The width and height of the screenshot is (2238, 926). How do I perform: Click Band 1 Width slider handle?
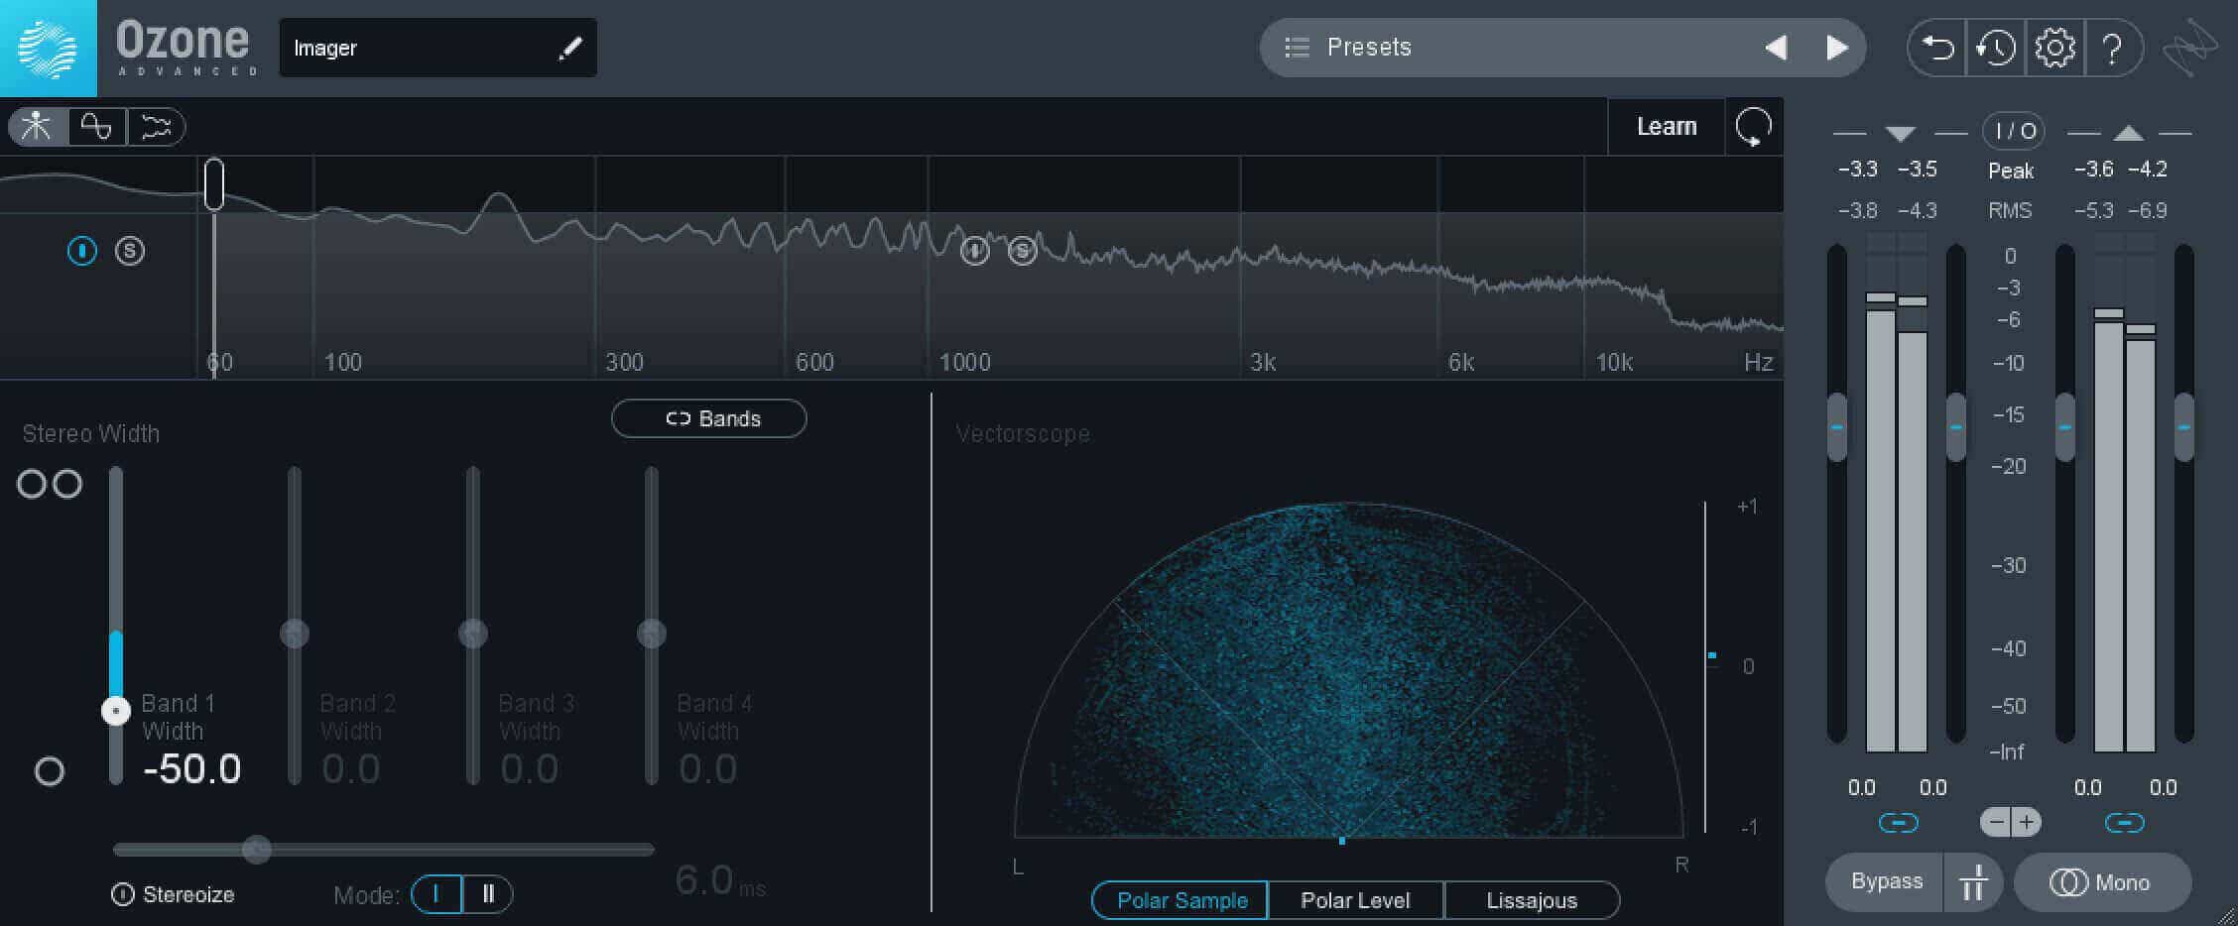tap(116, 711)
